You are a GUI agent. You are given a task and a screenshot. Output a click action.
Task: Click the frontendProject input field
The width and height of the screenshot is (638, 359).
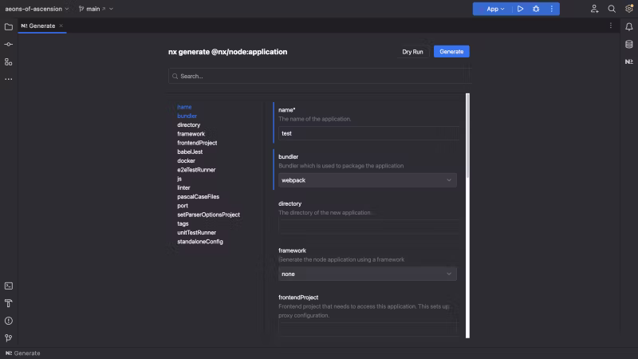368,329
